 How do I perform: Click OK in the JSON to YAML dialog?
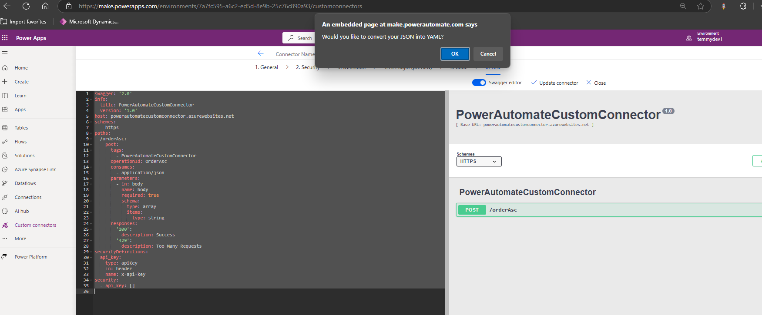pyautogui.click(x=455, y=54)
